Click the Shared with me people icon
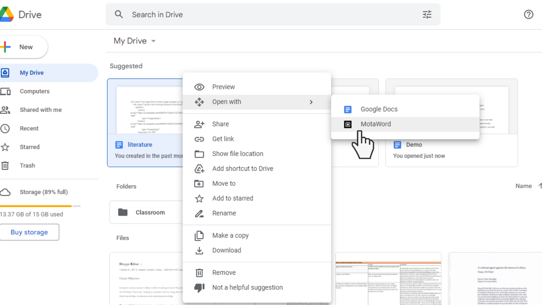The height and width of the screenshot is (305, 542). point(5,110)
